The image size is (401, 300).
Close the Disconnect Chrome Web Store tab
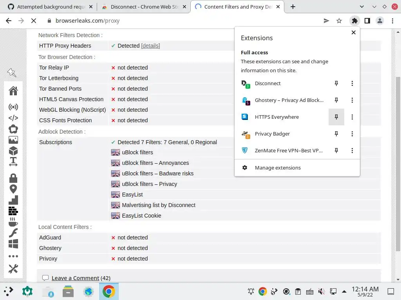pos(184,7)
